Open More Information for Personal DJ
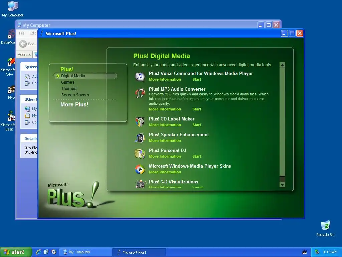 [x=165, y=156]
